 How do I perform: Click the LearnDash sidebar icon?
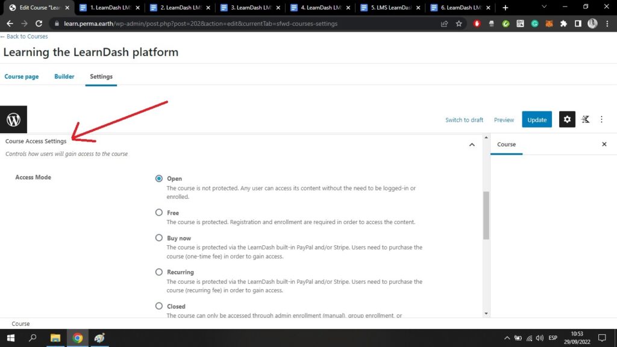pos(585,119)
